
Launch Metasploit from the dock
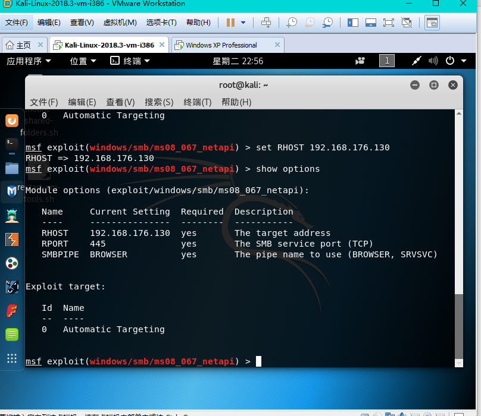pyautogui.click(x=12, y=192)
